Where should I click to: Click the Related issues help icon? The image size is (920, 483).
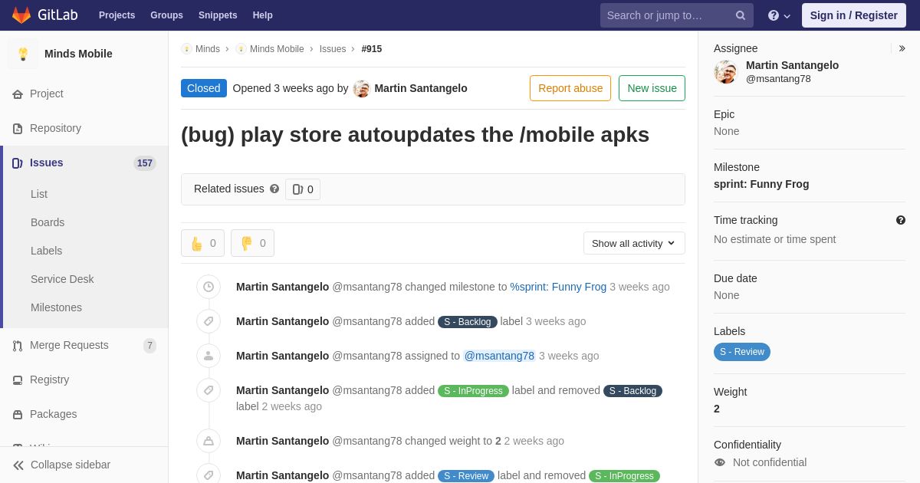coord(274,189)
